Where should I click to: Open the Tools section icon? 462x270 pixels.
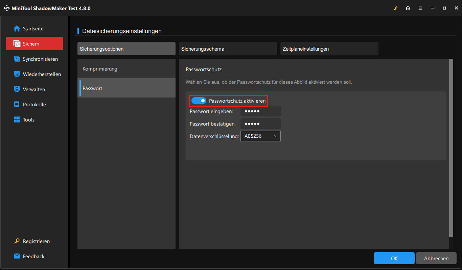(x=17, y=119)
